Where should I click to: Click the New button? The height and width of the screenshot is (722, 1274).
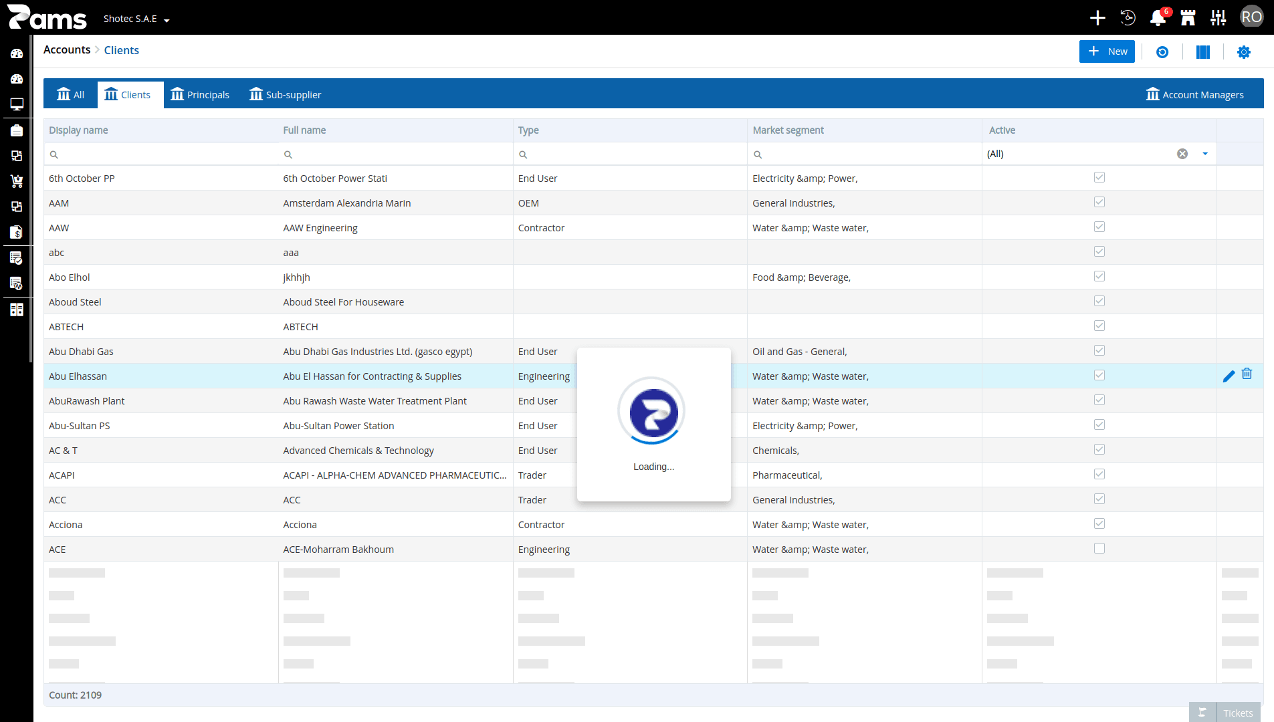(1107, 51)
